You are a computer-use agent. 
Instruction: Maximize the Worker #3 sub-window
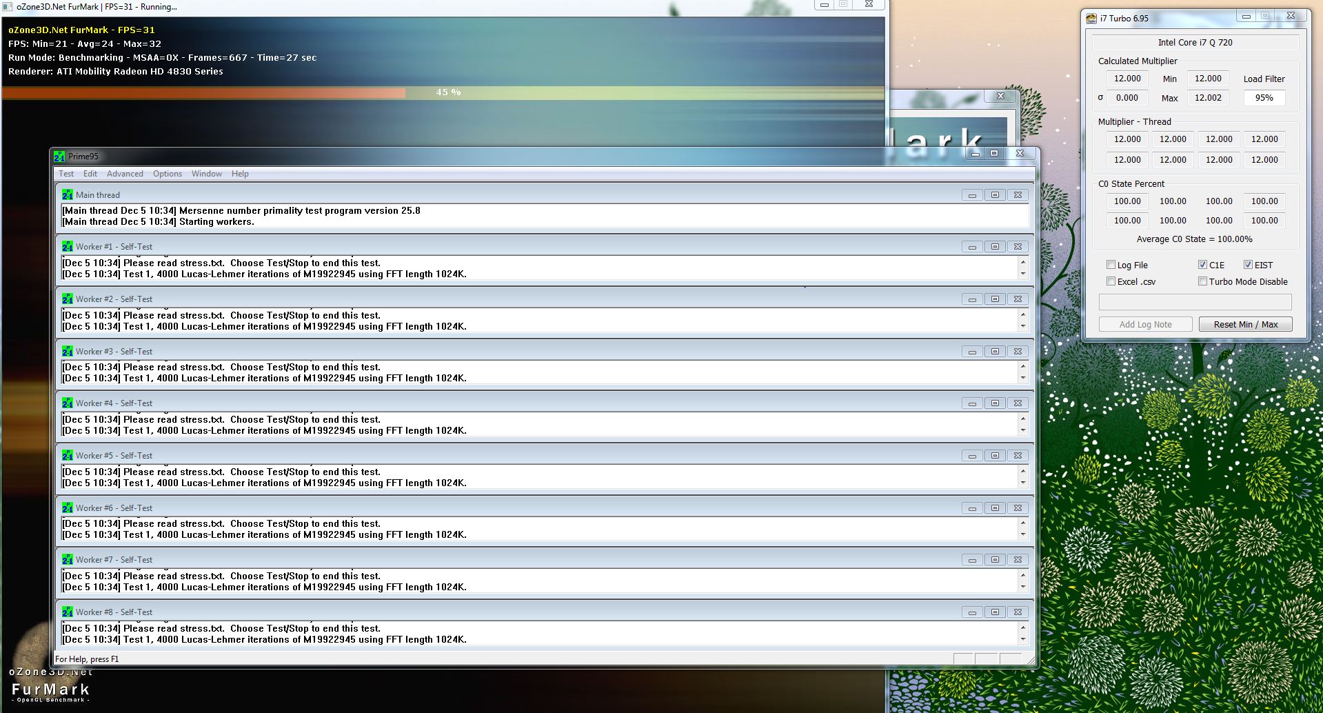[995, 352]
